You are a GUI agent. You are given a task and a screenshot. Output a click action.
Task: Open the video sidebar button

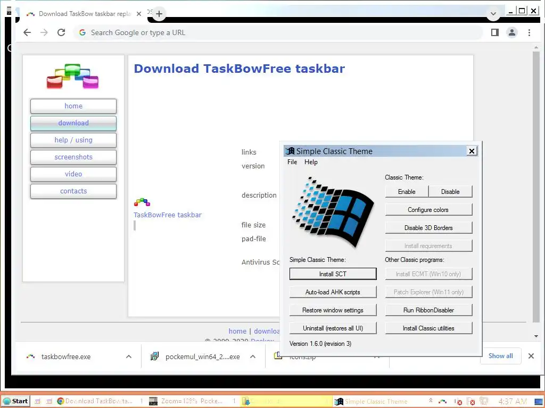[x=73, y=174]
